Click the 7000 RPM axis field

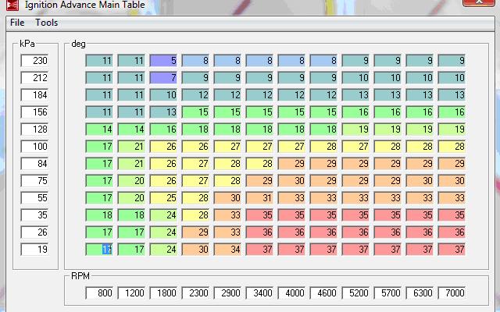[x=452, y=293]
